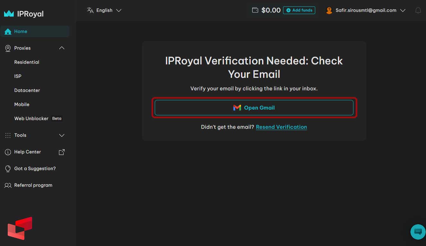The image size is (426, 246).
Task: Click the Resend Verification link
Action: (281, 127)
